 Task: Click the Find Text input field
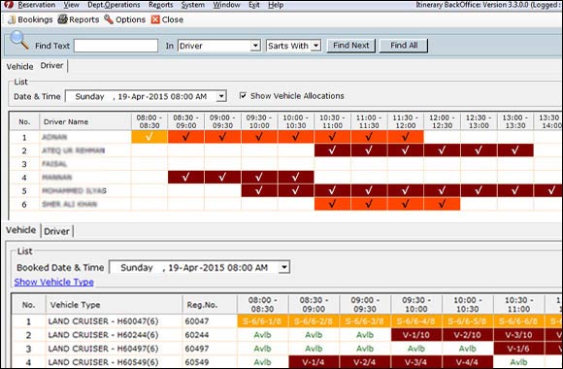click(x=116, y=46)
